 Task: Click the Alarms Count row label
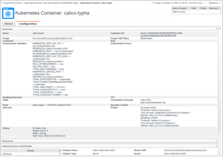[179, 12]
